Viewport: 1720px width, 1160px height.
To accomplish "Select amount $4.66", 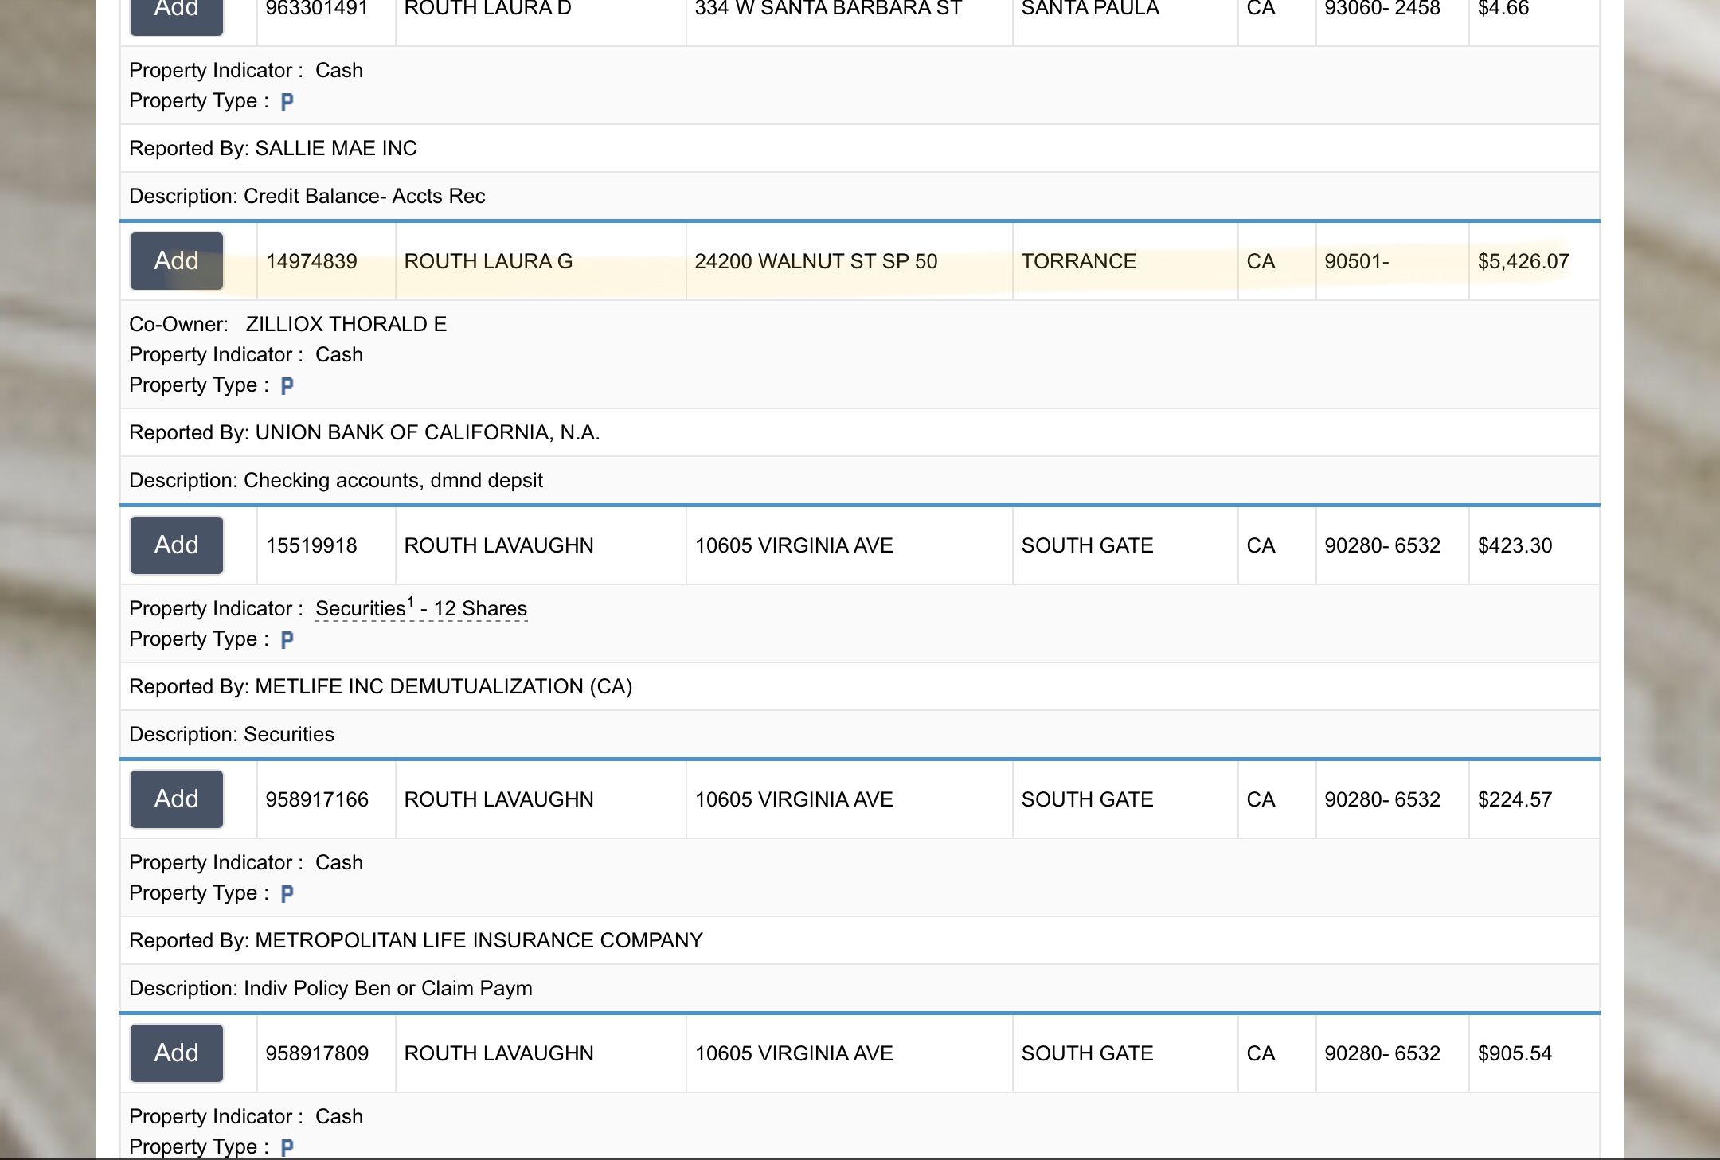I will [x=1503, y=9].
